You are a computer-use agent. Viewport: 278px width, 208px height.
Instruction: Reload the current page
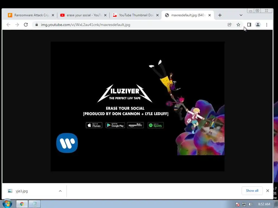pyautogui.click(x=26, y=25)
